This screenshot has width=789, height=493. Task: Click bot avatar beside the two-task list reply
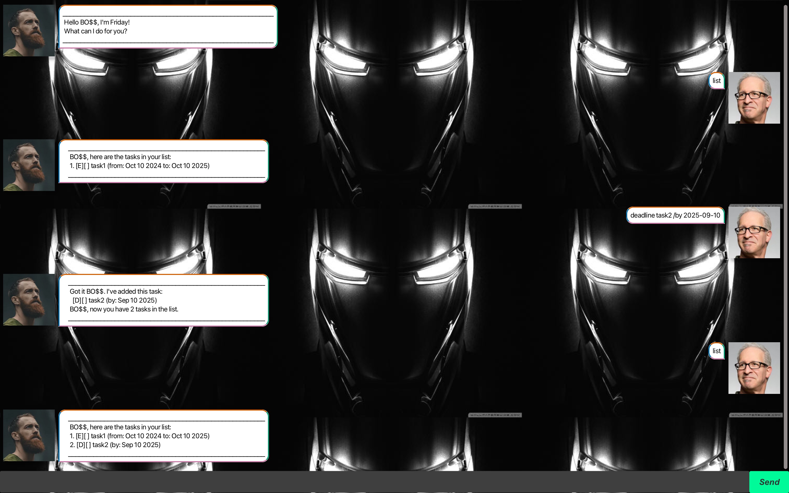tap(29, 435)
